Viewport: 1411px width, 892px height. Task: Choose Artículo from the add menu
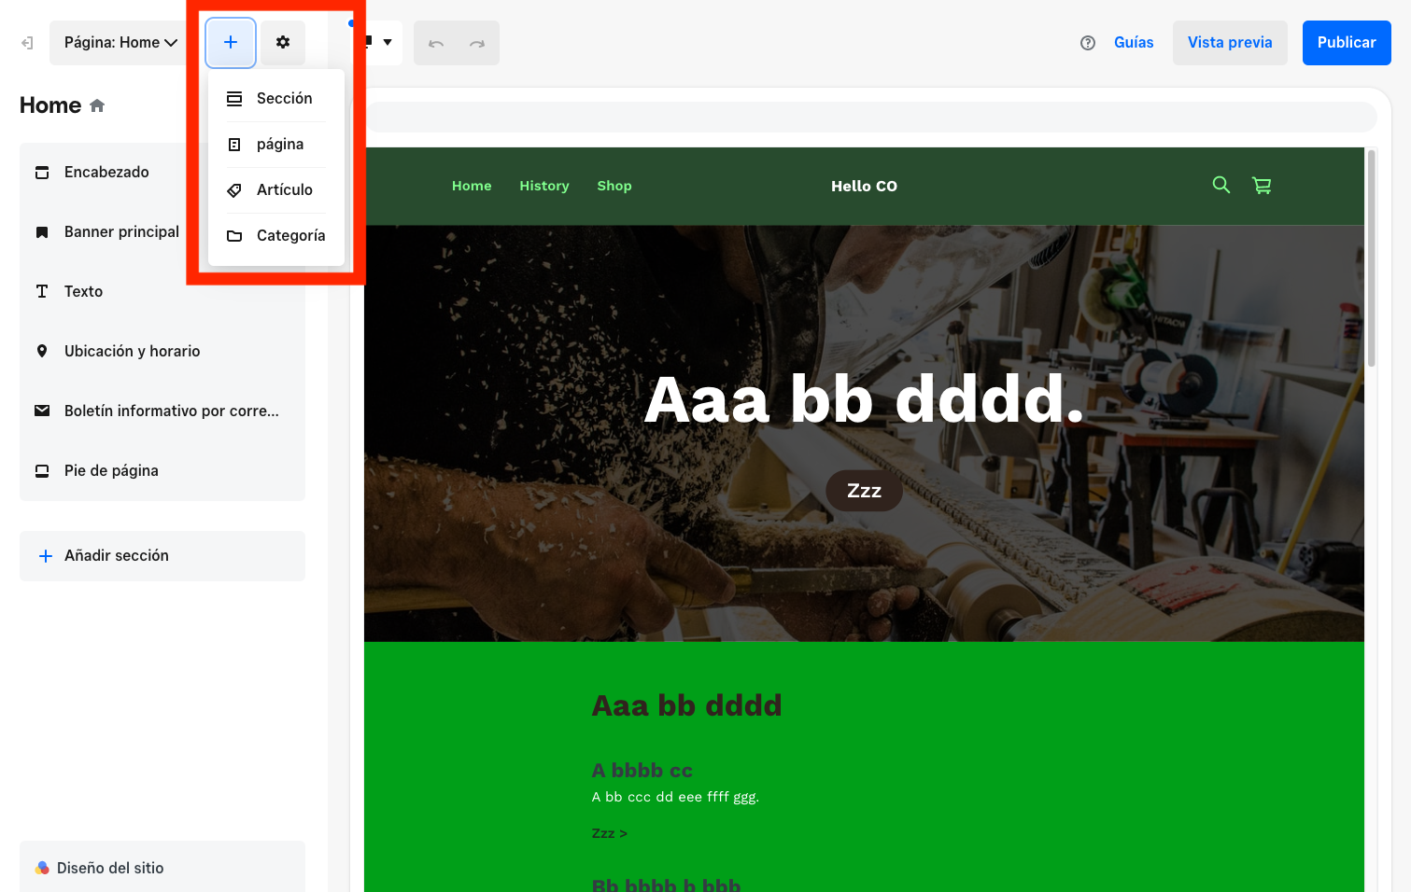pyautogui.click(x=275, y=190)
